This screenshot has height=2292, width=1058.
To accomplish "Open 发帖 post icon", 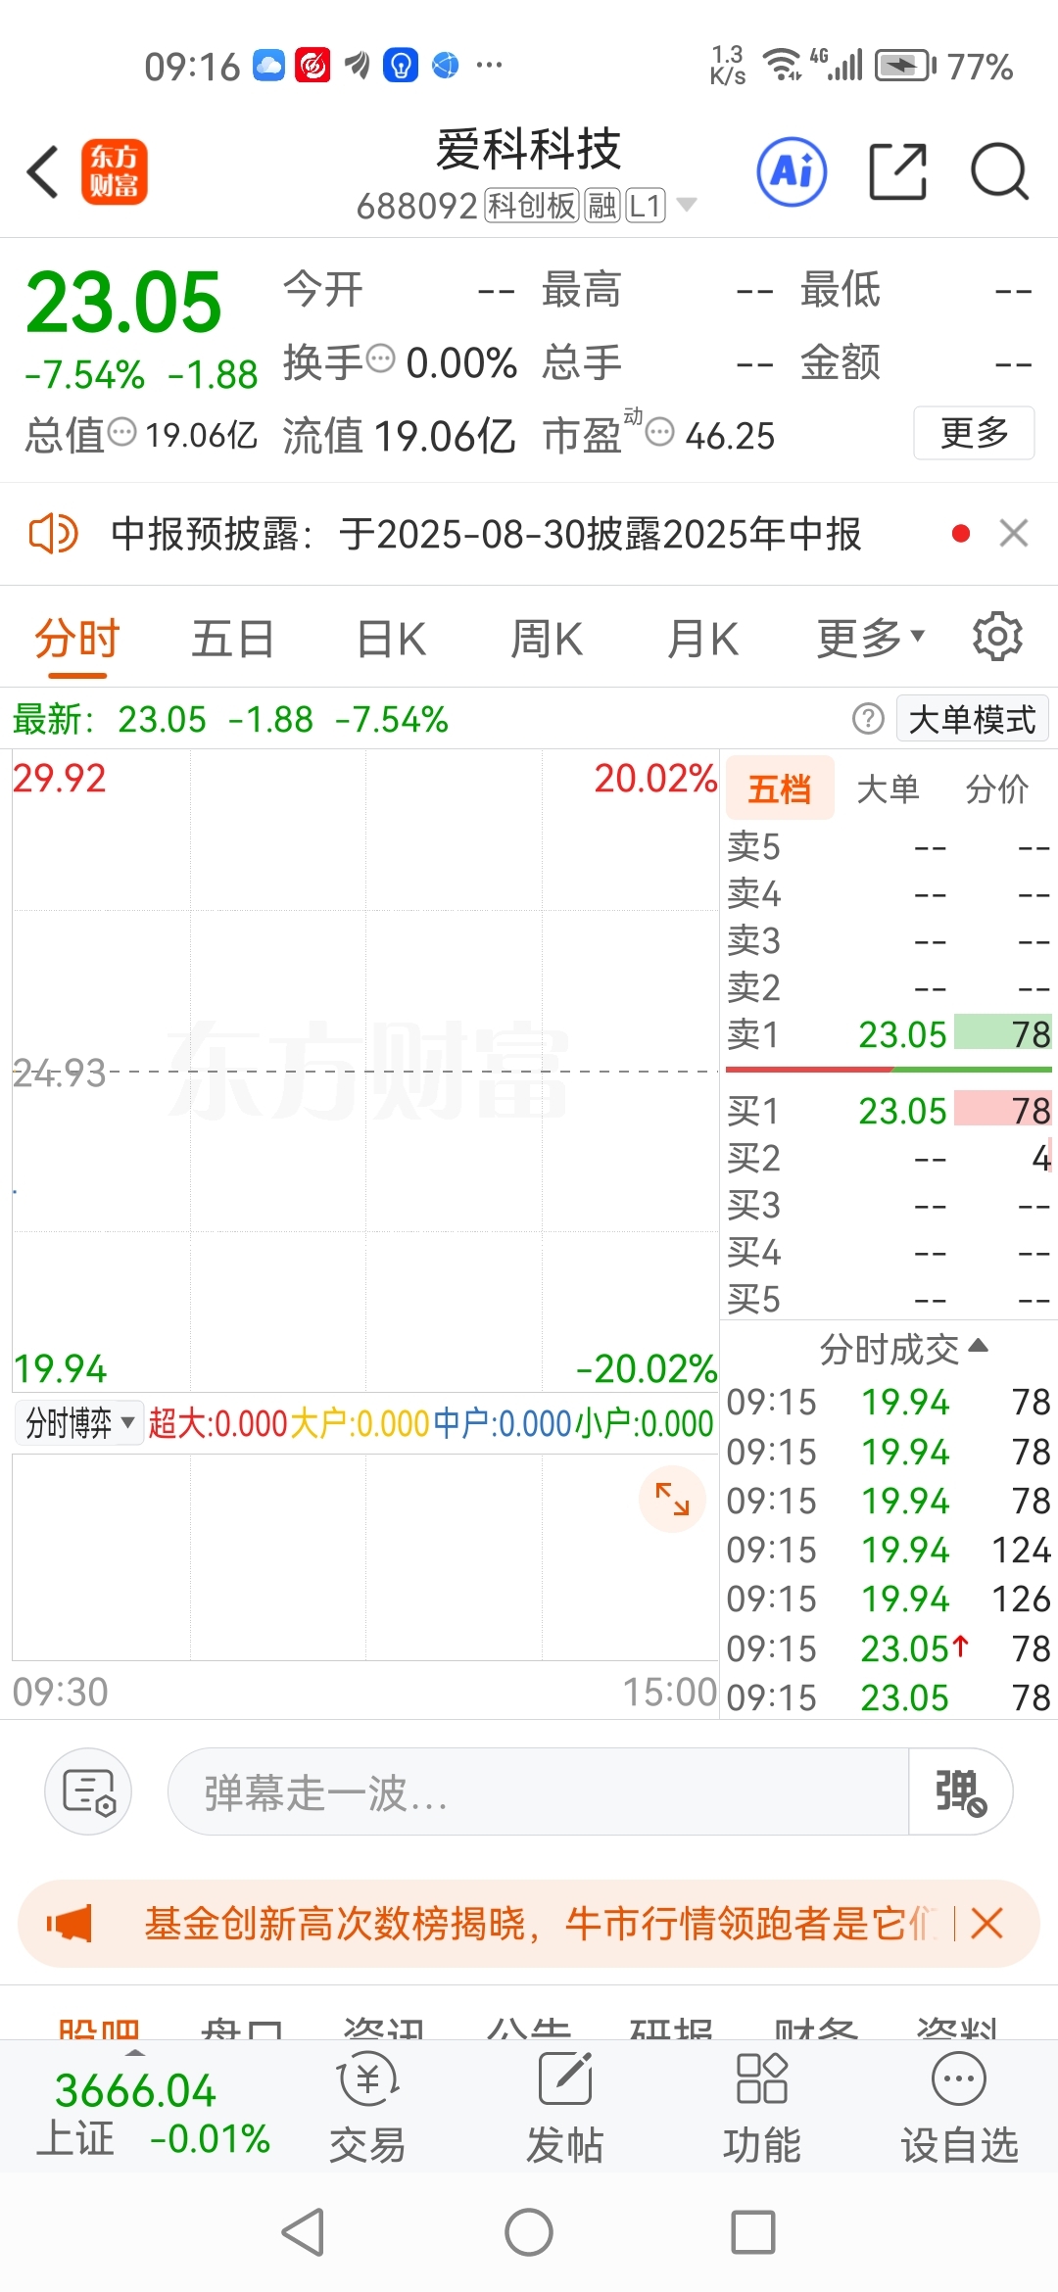I will (565, 2108).
